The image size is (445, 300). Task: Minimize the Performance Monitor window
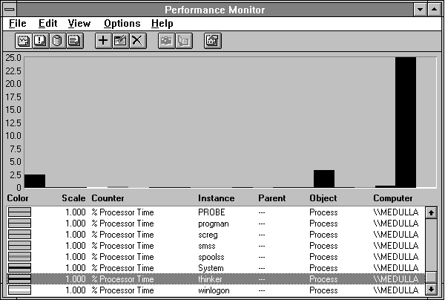[x=420, y=10]
